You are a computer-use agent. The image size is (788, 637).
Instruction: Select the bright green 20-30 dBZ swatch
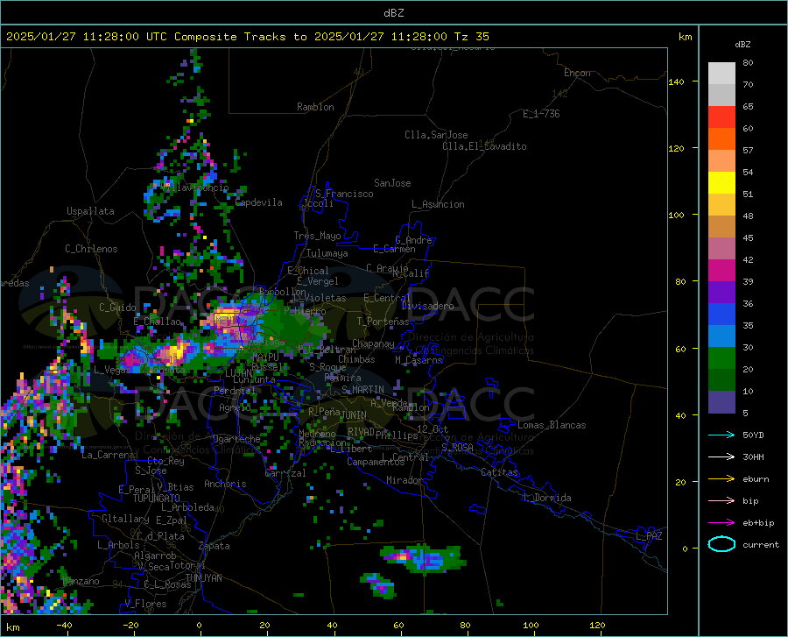[x=721, y=358]
